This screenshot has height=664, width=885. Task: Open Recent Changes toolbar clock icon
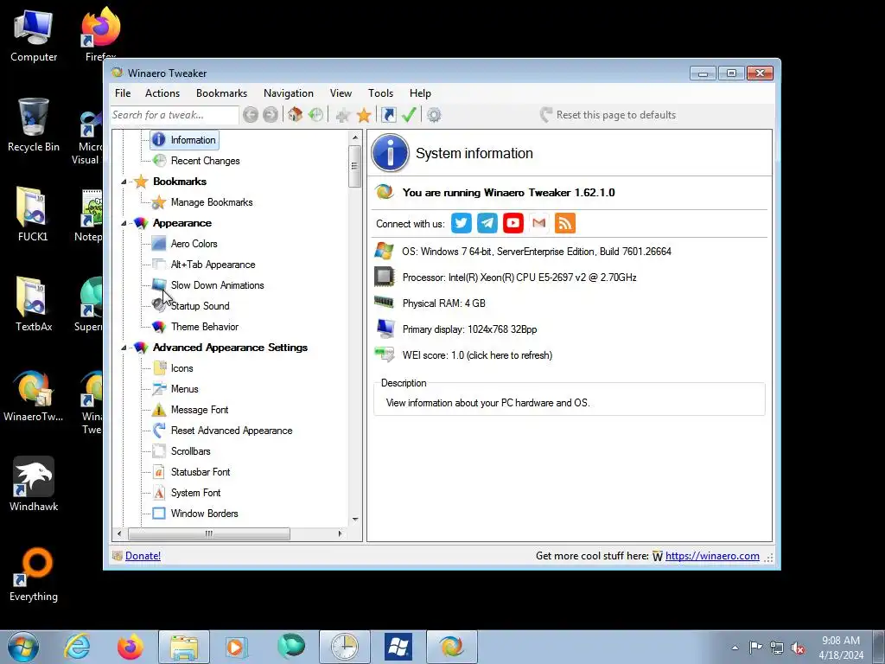click(x=315, y=115)
